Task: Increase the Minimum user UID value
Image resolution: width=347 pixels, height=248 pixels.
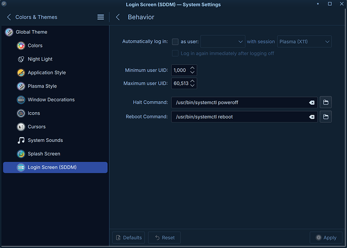Action: pos(192,68)
